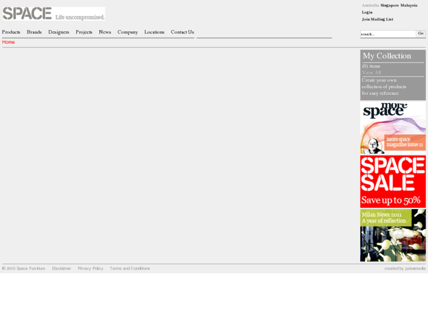Click the Login link
428x321 pixels.
coord(367,12)
